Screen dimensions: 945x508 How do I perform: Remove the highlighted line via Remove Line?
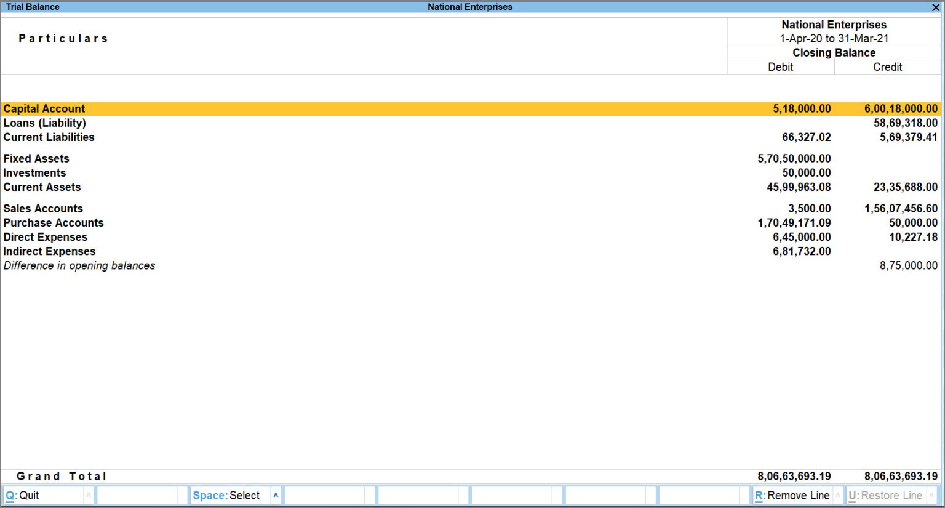pos(794,495)
